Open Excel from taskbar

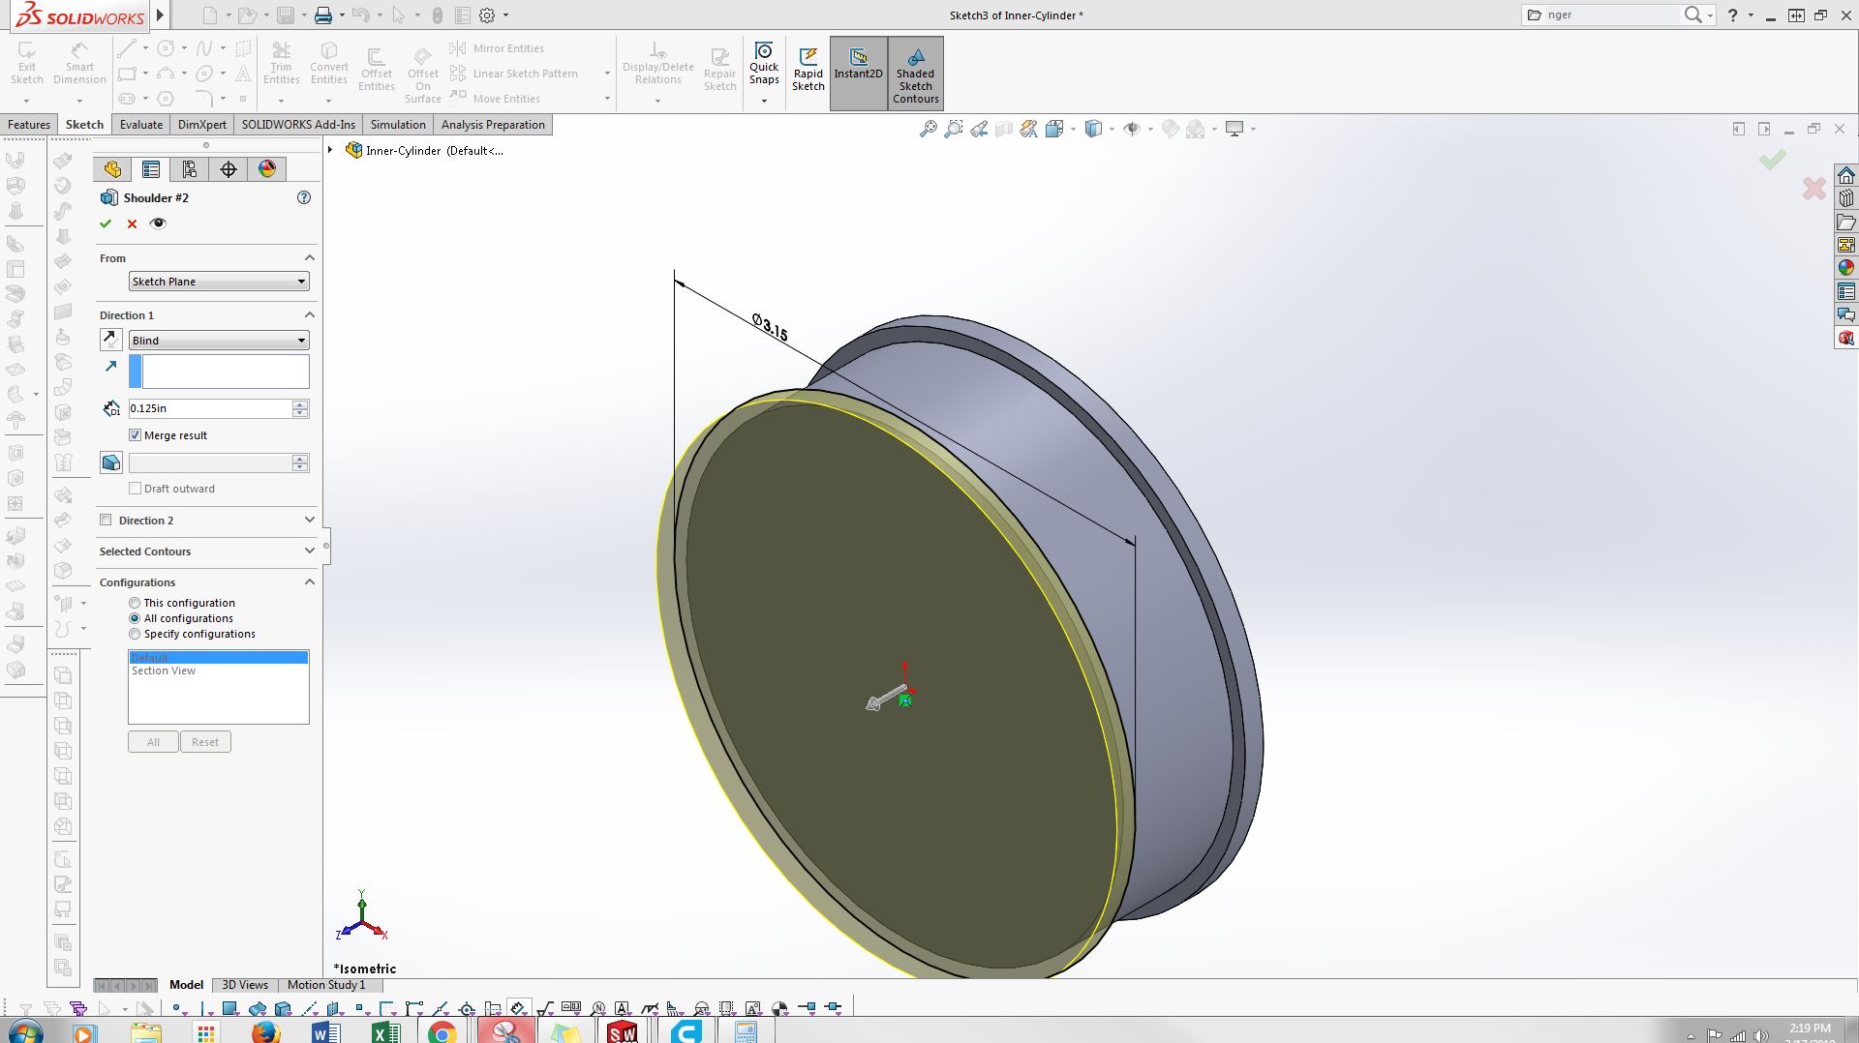[x=385, y=1031]
